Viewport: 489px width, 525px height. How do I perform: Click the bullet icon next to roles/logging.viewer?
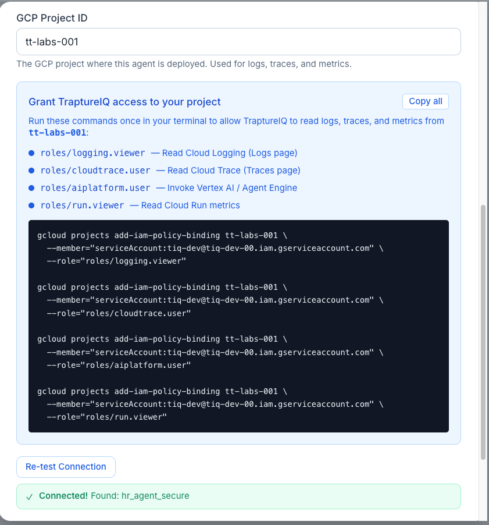(32, 153)
